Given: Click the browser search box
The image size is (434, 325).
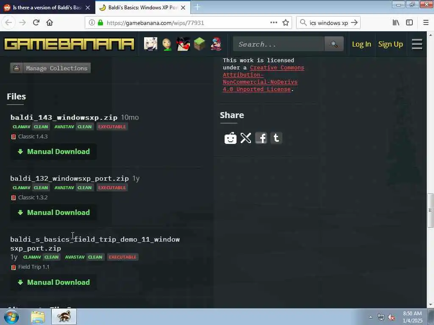Looking at the screenshot, I should pos(328,23).
